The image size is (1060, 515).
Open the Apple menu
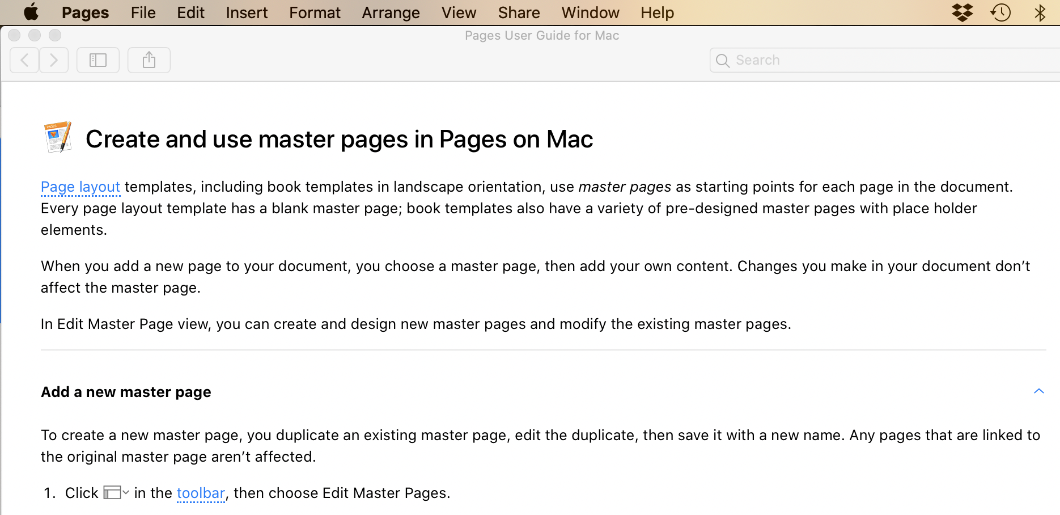(31, 12)
